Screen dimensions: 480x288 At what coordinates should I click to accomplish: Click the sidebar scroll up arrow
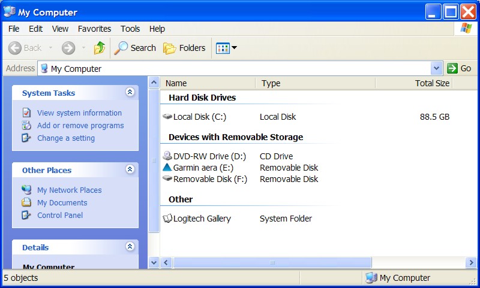pyautogui.click(x=154, y=83)
